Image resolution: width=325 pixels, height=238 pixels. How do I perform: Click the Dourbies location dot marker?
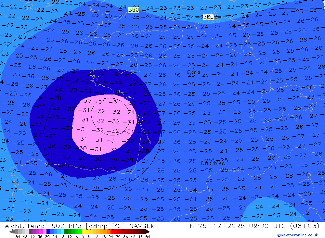click(213, 159)
